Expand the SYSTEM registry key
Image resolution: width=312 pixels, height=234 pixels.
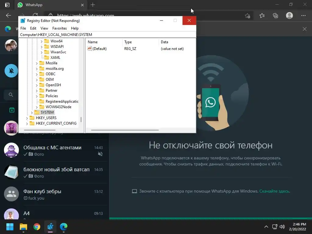pos(32,113)
